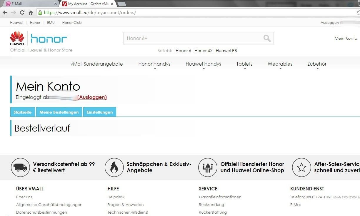Open the Rücksendung footer link
Image resolution: width=360 pixels, height=216 pixels.
pyautogui.click(x=211, y=205)
